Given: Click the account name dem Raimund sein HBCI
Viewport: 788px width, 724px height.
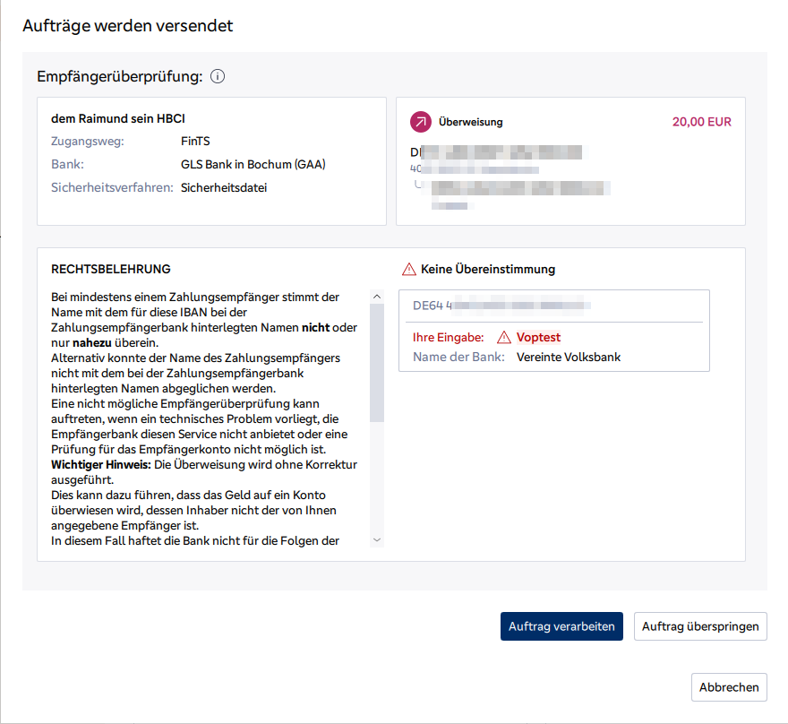Looking at the screenshot, I should pos(118,118).
